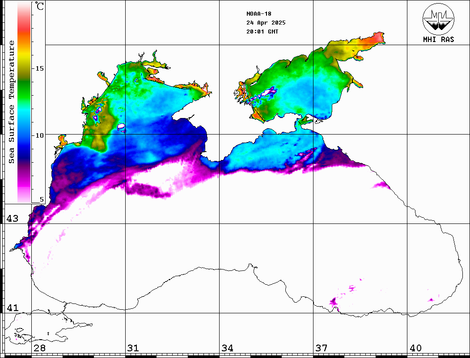Click the temperature color scale bar

click(24, 103)
